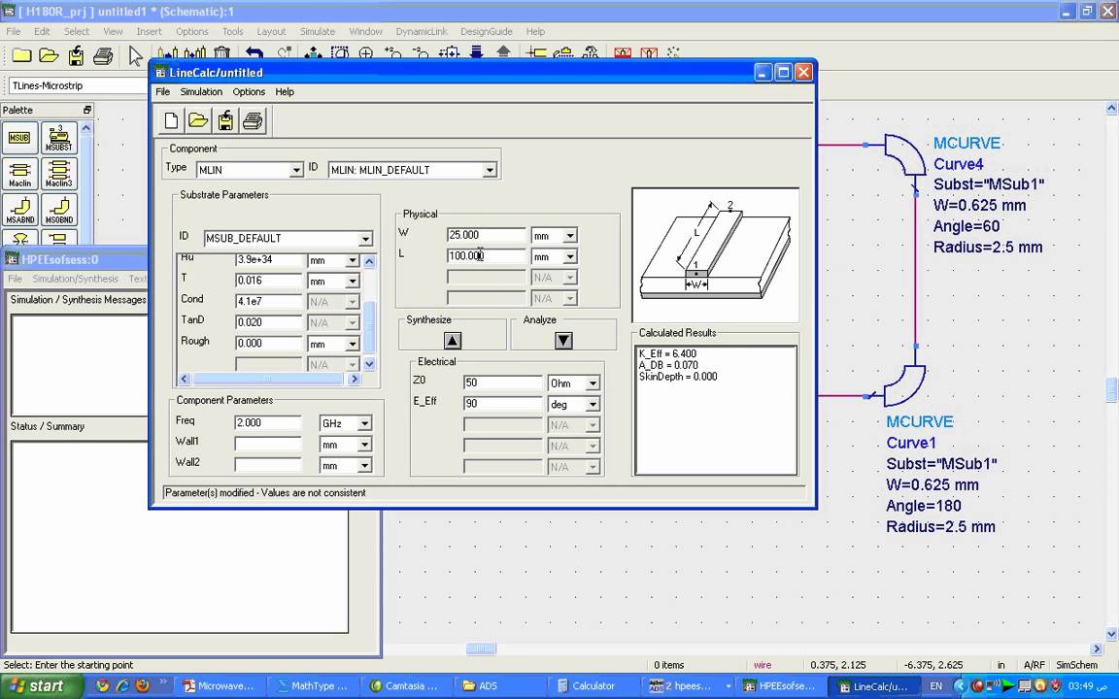The height and width of the screenshot is (699, 1119).
Task: Click the save design icon in schematic toolbar
Action: [76, 55]
